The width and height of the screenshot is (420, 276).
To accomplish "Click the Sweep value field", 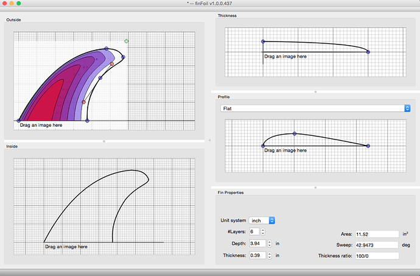I will (x=377, y=245).
